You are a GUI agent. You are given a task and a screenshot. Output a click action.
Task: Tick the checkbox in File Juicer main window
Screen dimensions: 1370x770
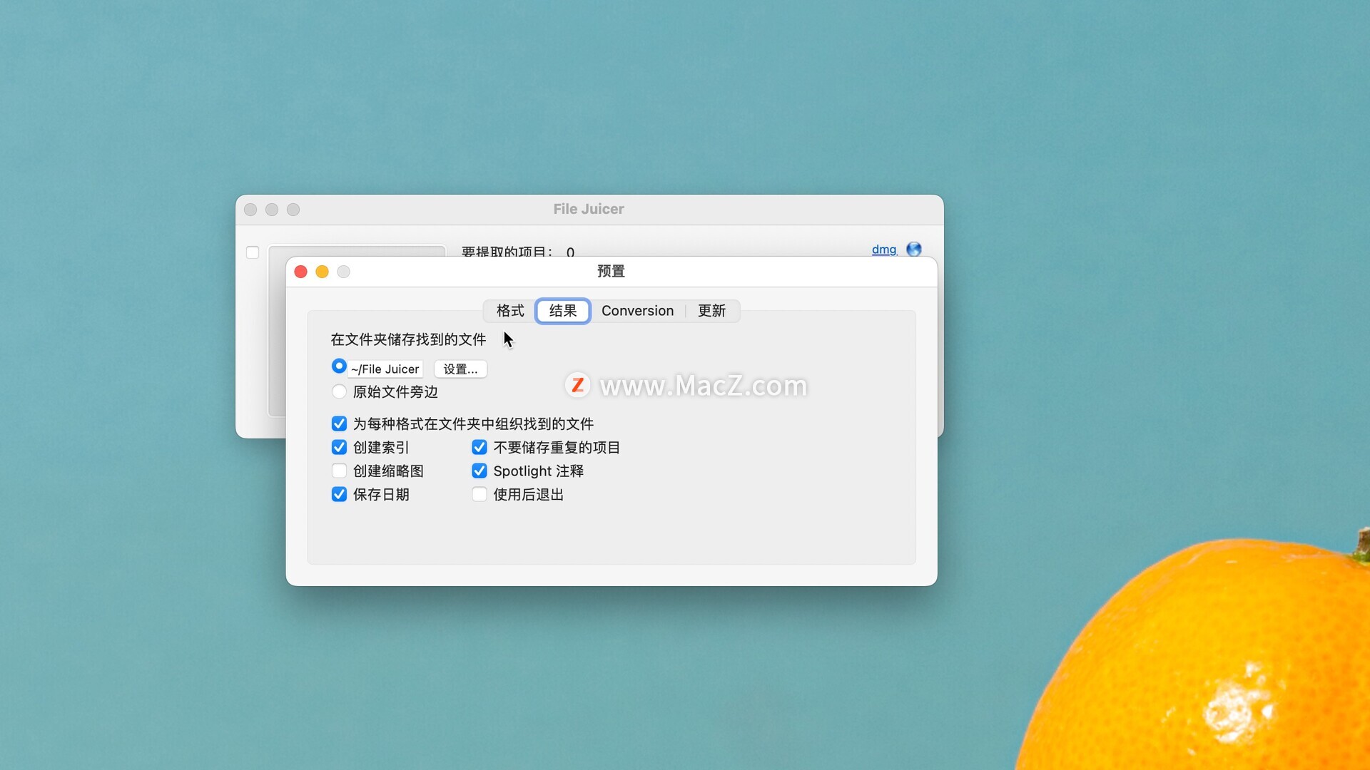[x=253, y=252]
